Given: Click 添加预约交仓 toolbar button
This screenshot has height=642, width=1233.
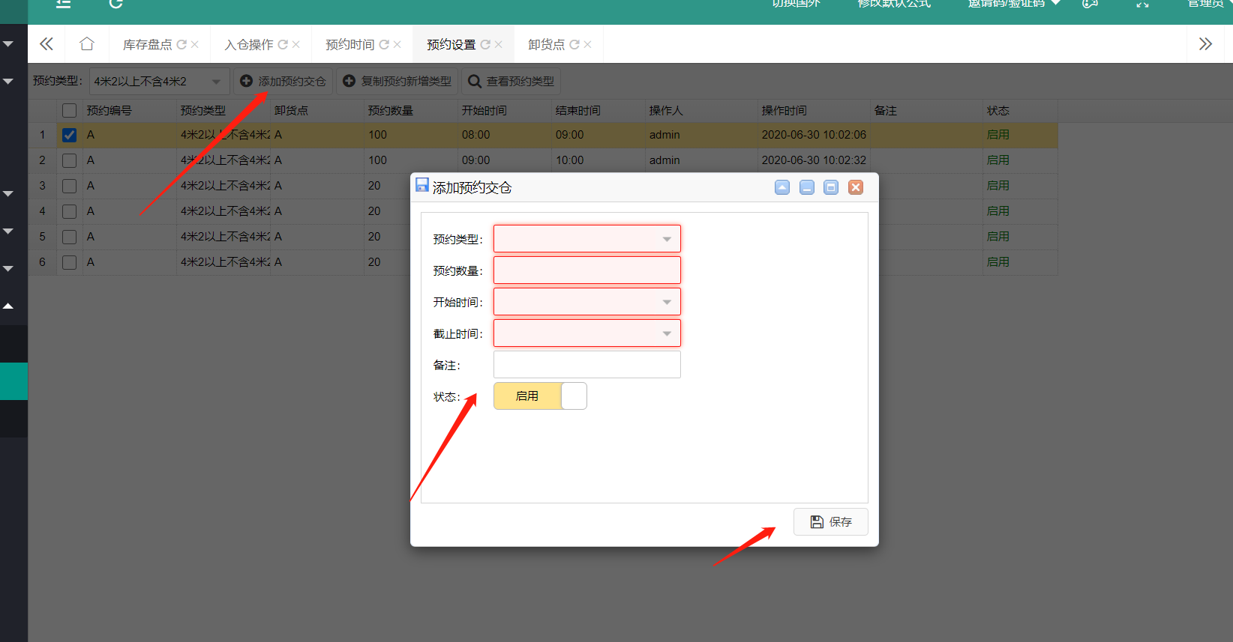Looking at the screenshot, I should click(x=283, y=81).
